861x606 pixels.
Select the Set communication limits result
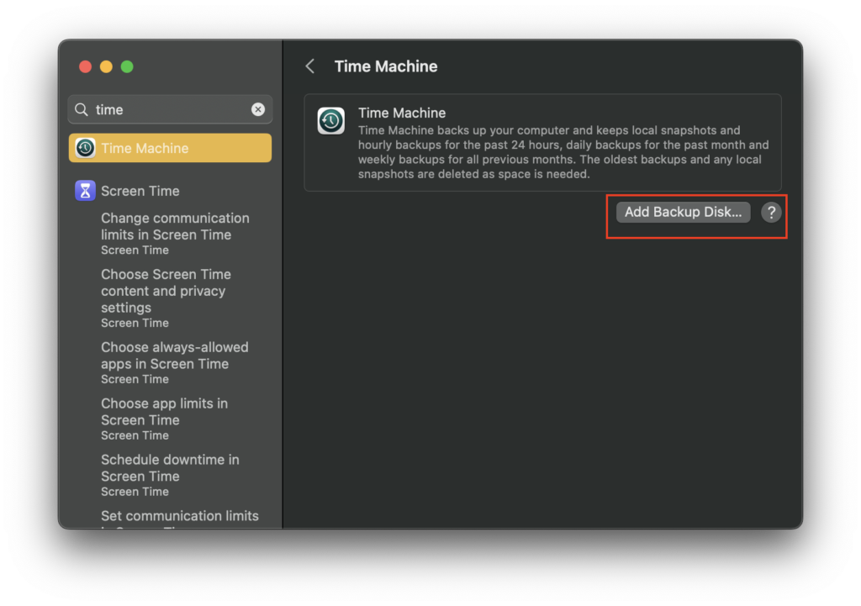click(179, 516)
